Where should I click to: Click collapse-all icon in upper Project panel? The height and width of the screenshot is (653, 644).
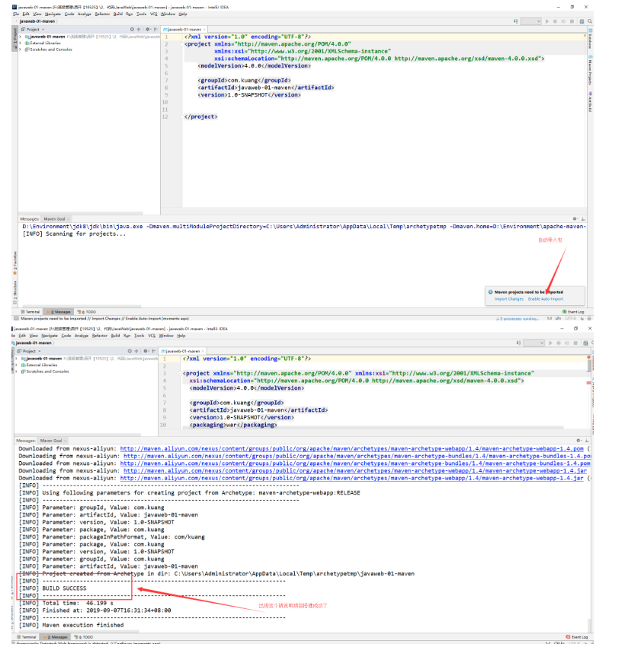pos(139,29)
